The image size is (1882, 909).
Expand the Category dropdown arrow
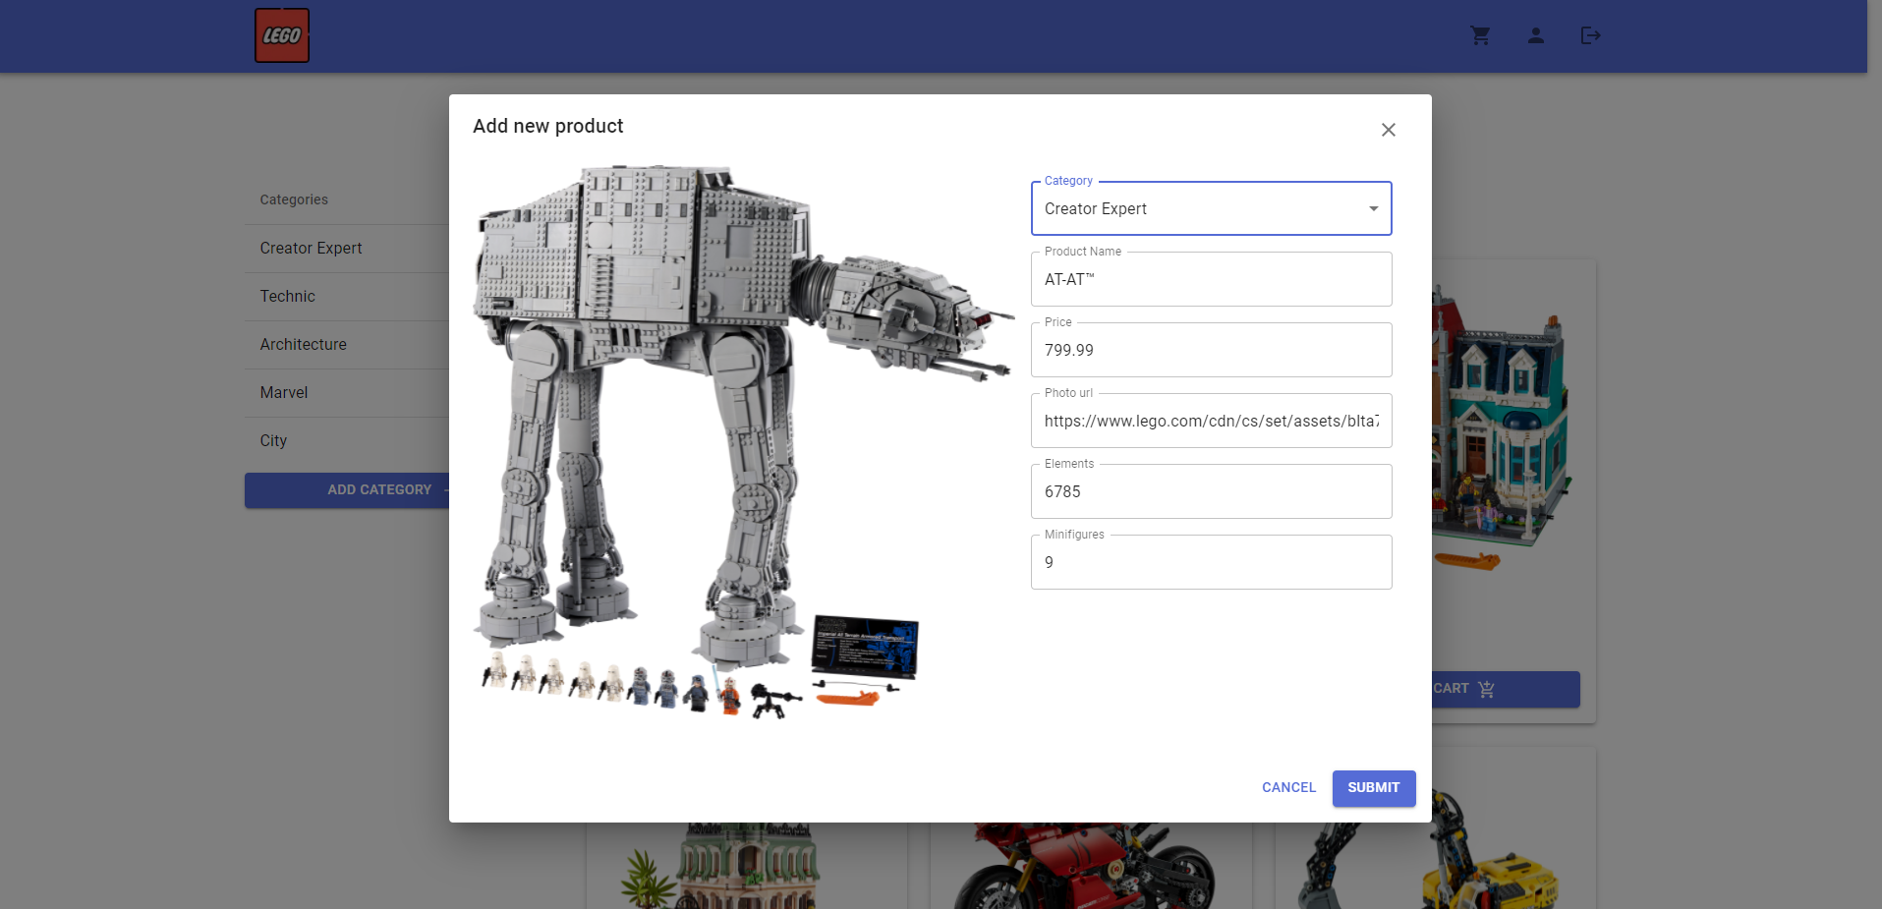[x=1373, y=208]
